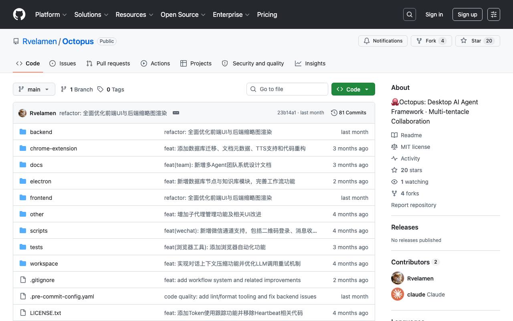Image resolution: width=513 pixels, height=321 pixels.
Task: Click the scale icon next to MIT license
Action: [x=394, y=147]
